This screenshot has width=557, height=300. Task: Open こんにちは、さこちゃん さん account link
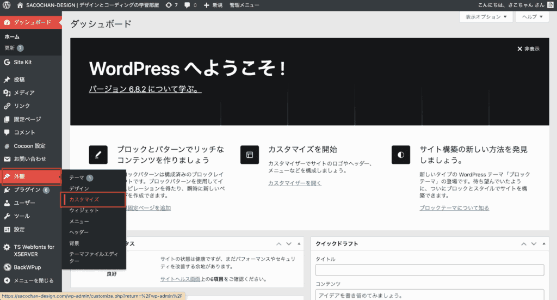click(511, 5)
